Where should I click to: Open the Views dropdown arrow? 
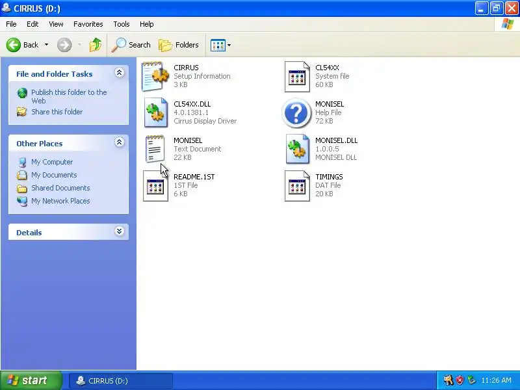click(x=229, y=45)
